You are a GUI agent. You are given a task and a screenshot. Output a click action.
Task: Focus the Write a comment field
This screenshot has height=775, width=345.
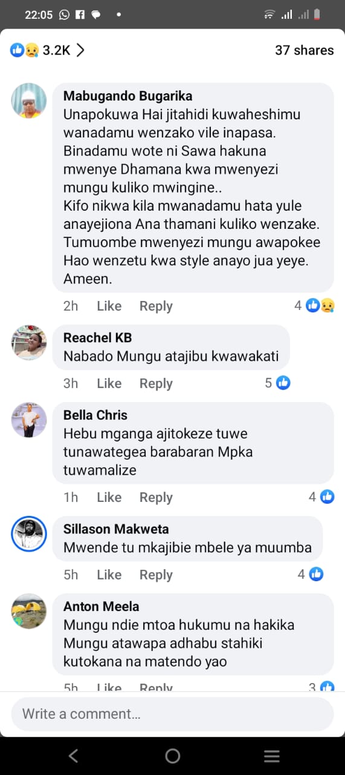[172, 714]
